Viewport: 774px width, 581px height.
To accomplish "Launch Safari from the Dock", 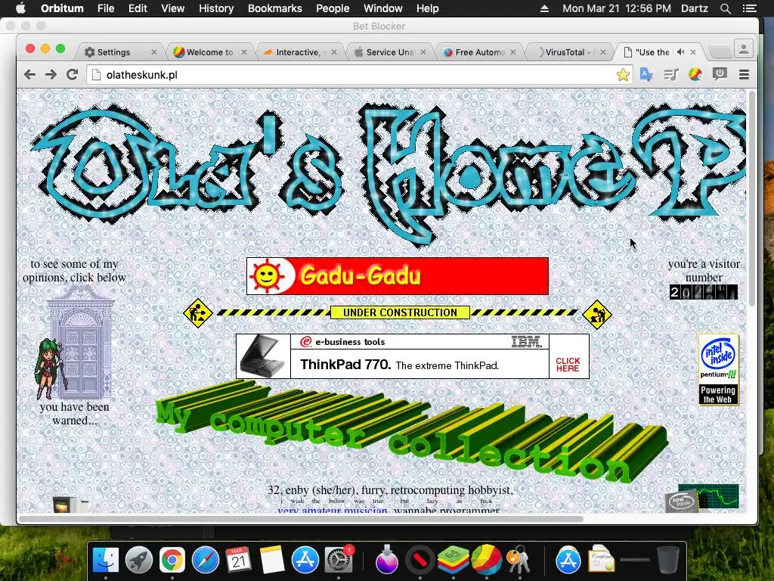I will click(x=206, y=561).
